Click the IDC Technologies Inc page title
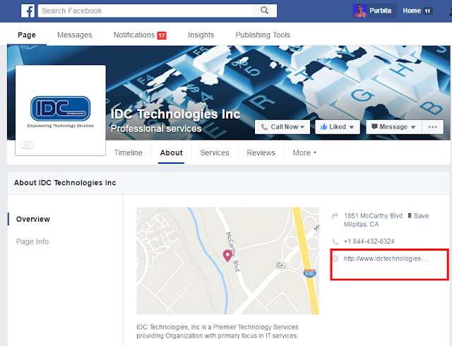The width and height of the screenshot is (452, 346). click(x=176, y=114)
